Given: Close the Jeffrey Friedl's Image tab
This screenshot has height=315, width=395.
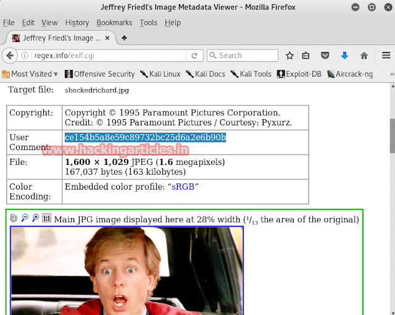Looking at the screenshot, I should [107, 38].
